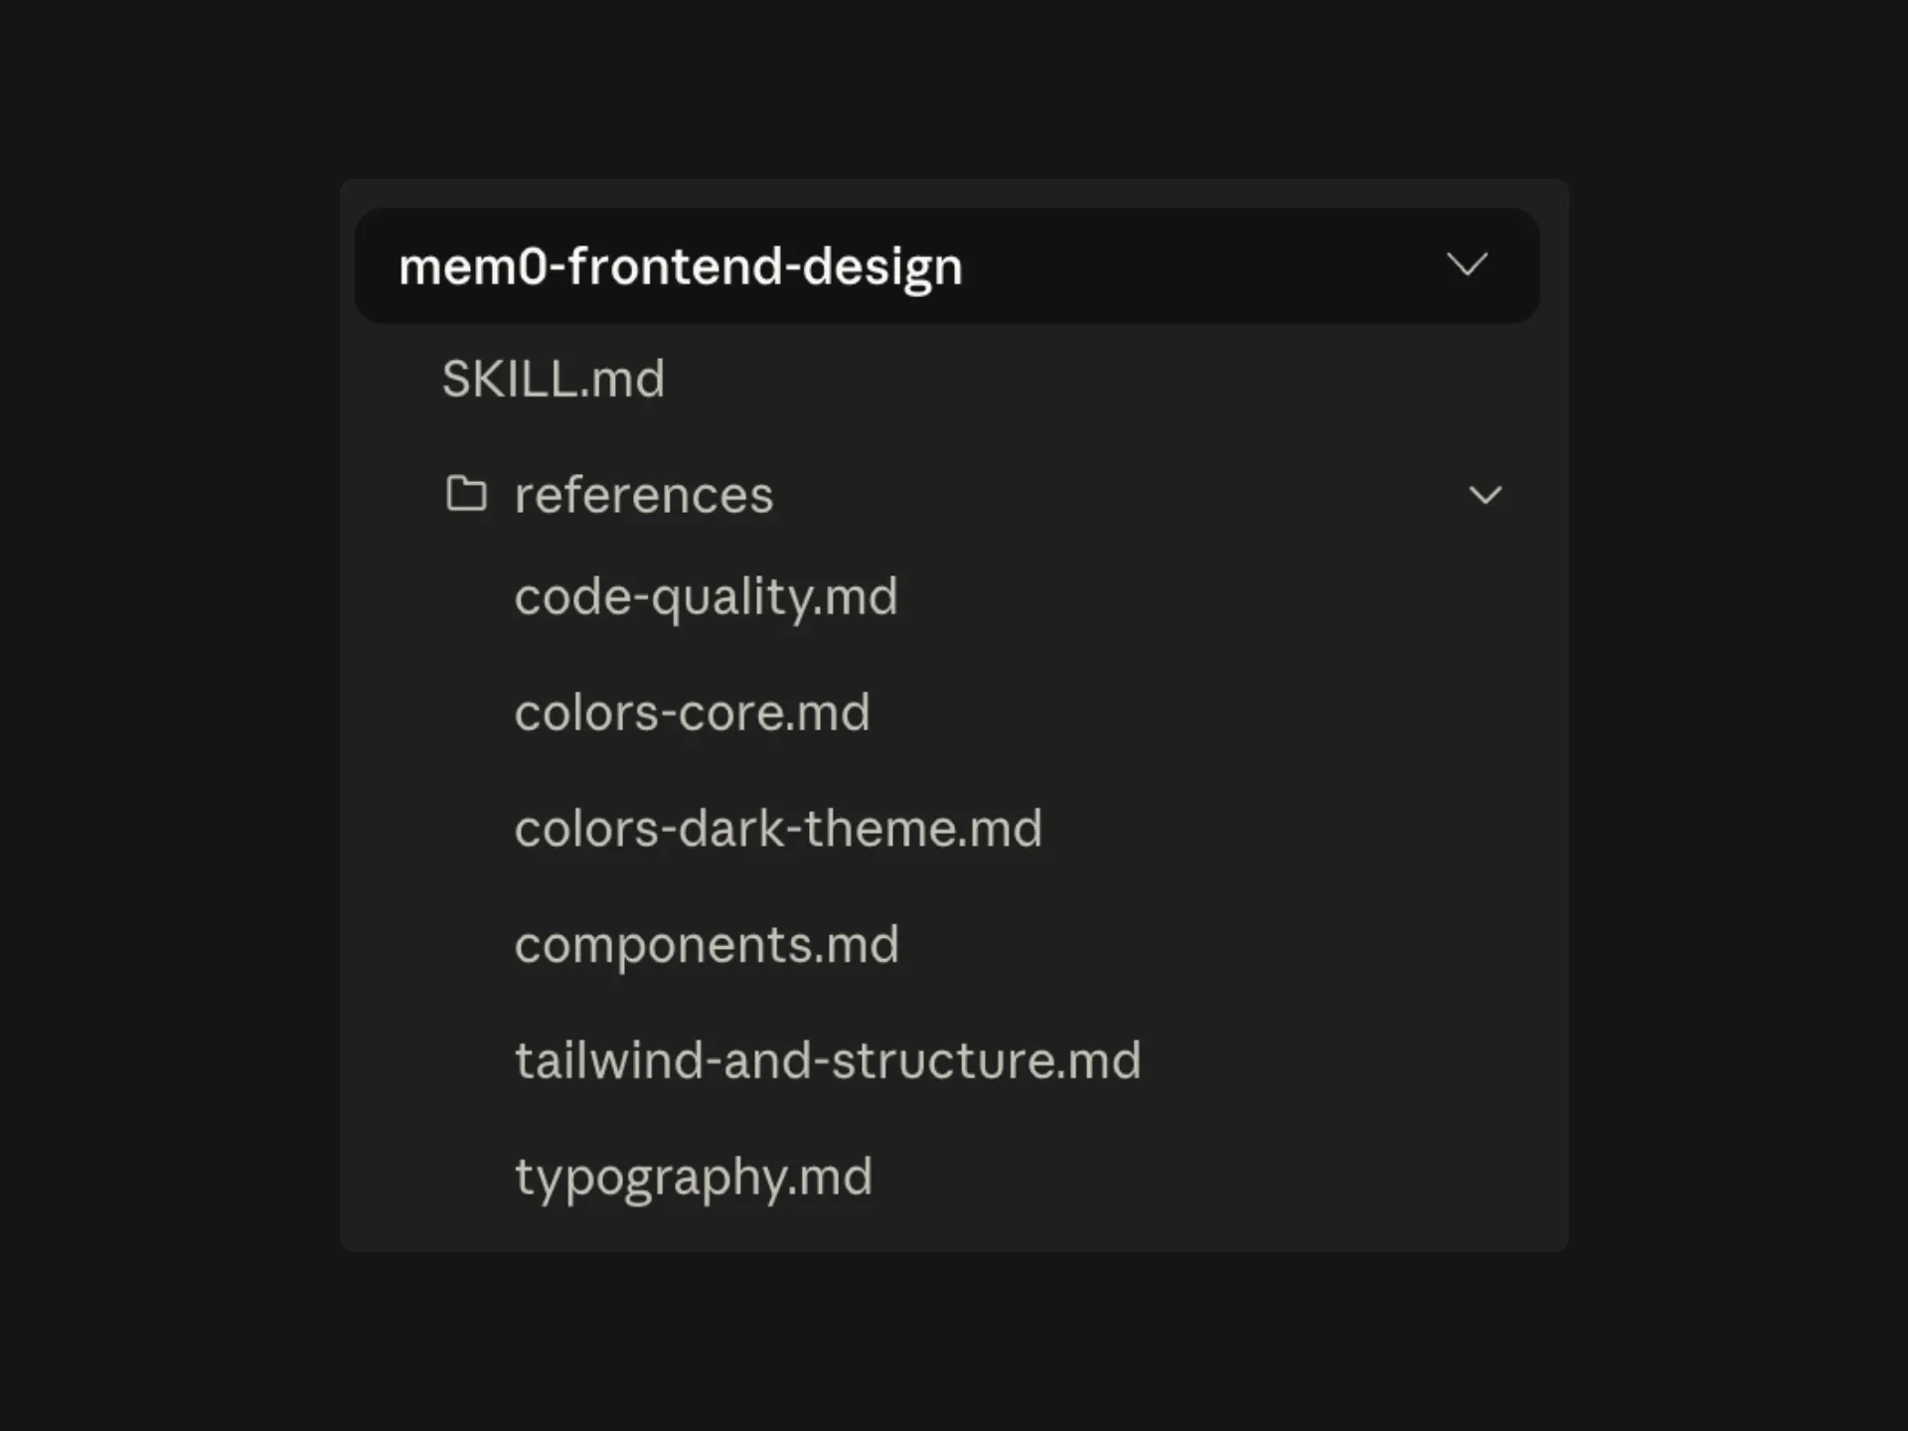This screenshot has height=1431, width=1908.
Task: Click empty space right of SKILL.md
Action: [1093, 379]
